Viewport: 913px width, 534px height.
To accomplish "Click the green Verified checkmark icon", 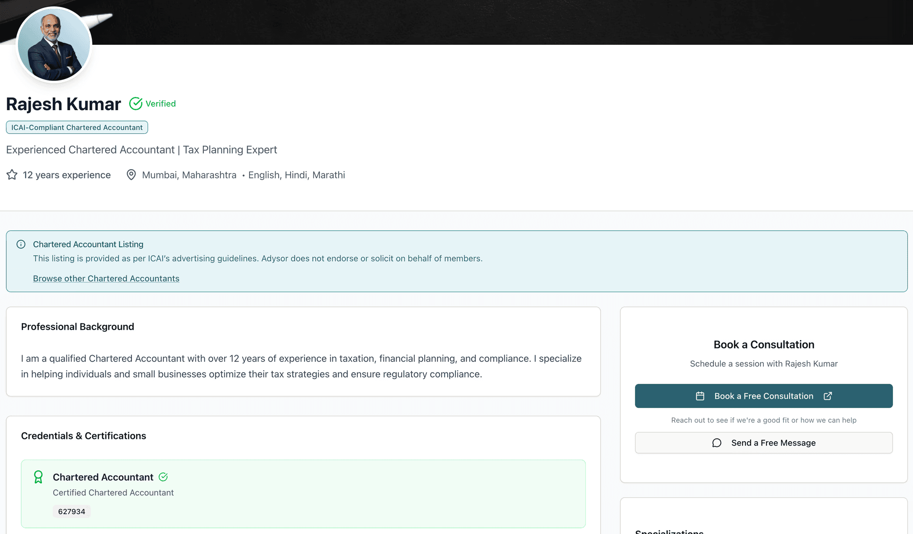I will coord(136,104).
